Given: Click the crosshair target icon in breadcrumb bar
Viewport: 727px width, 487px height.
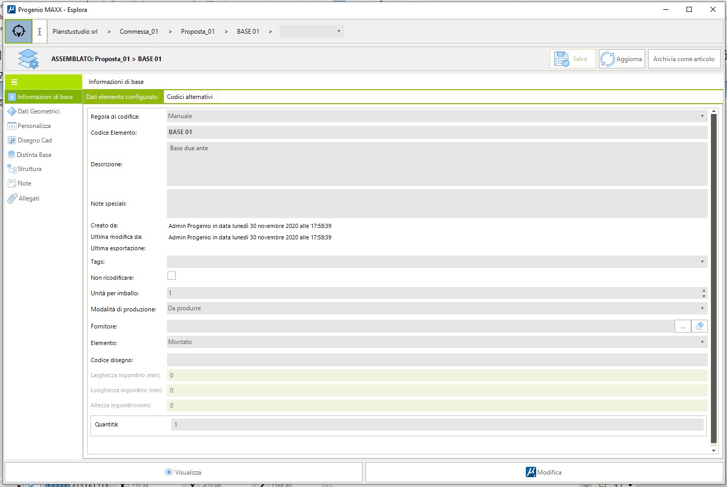Looking at the screenshot, I should point(19,32).
